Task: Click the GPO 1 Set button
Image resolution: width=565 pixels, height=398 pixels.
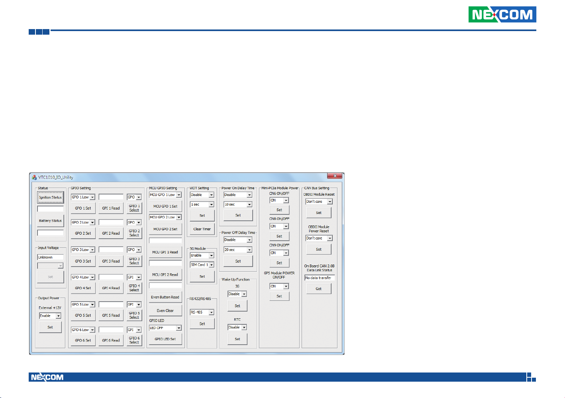Action: [83, 208]
